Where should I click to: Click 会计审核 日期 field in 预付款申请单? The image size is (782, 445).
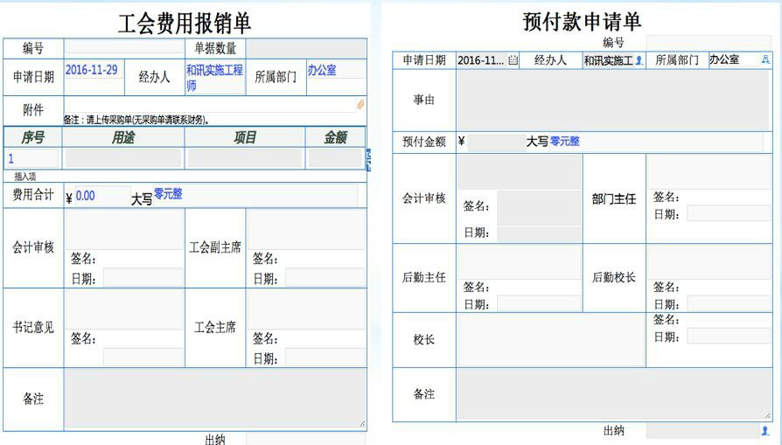(x=539, y=233)
